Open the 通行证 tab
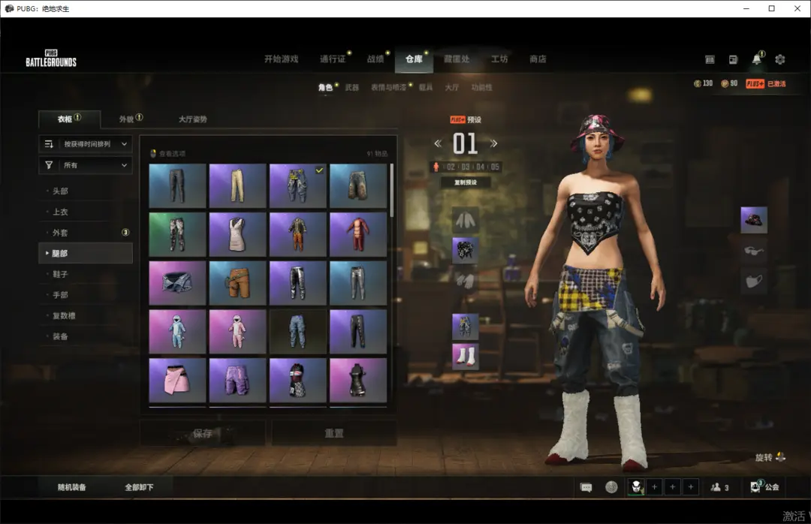This screenshot has width=811, height=524. point(333,59)
